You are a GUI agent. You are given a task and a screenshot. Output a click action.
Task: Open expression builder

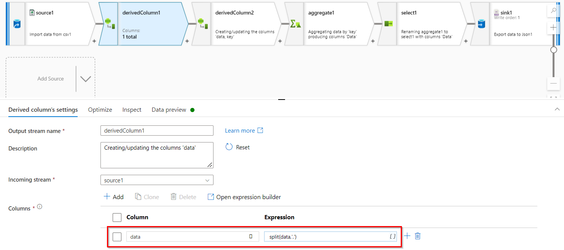[244, 197]
